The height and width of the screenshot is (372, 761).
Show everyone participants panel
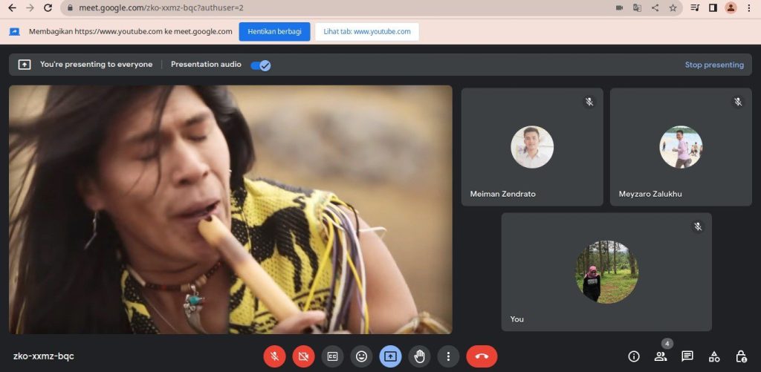(x=661, y=356)
